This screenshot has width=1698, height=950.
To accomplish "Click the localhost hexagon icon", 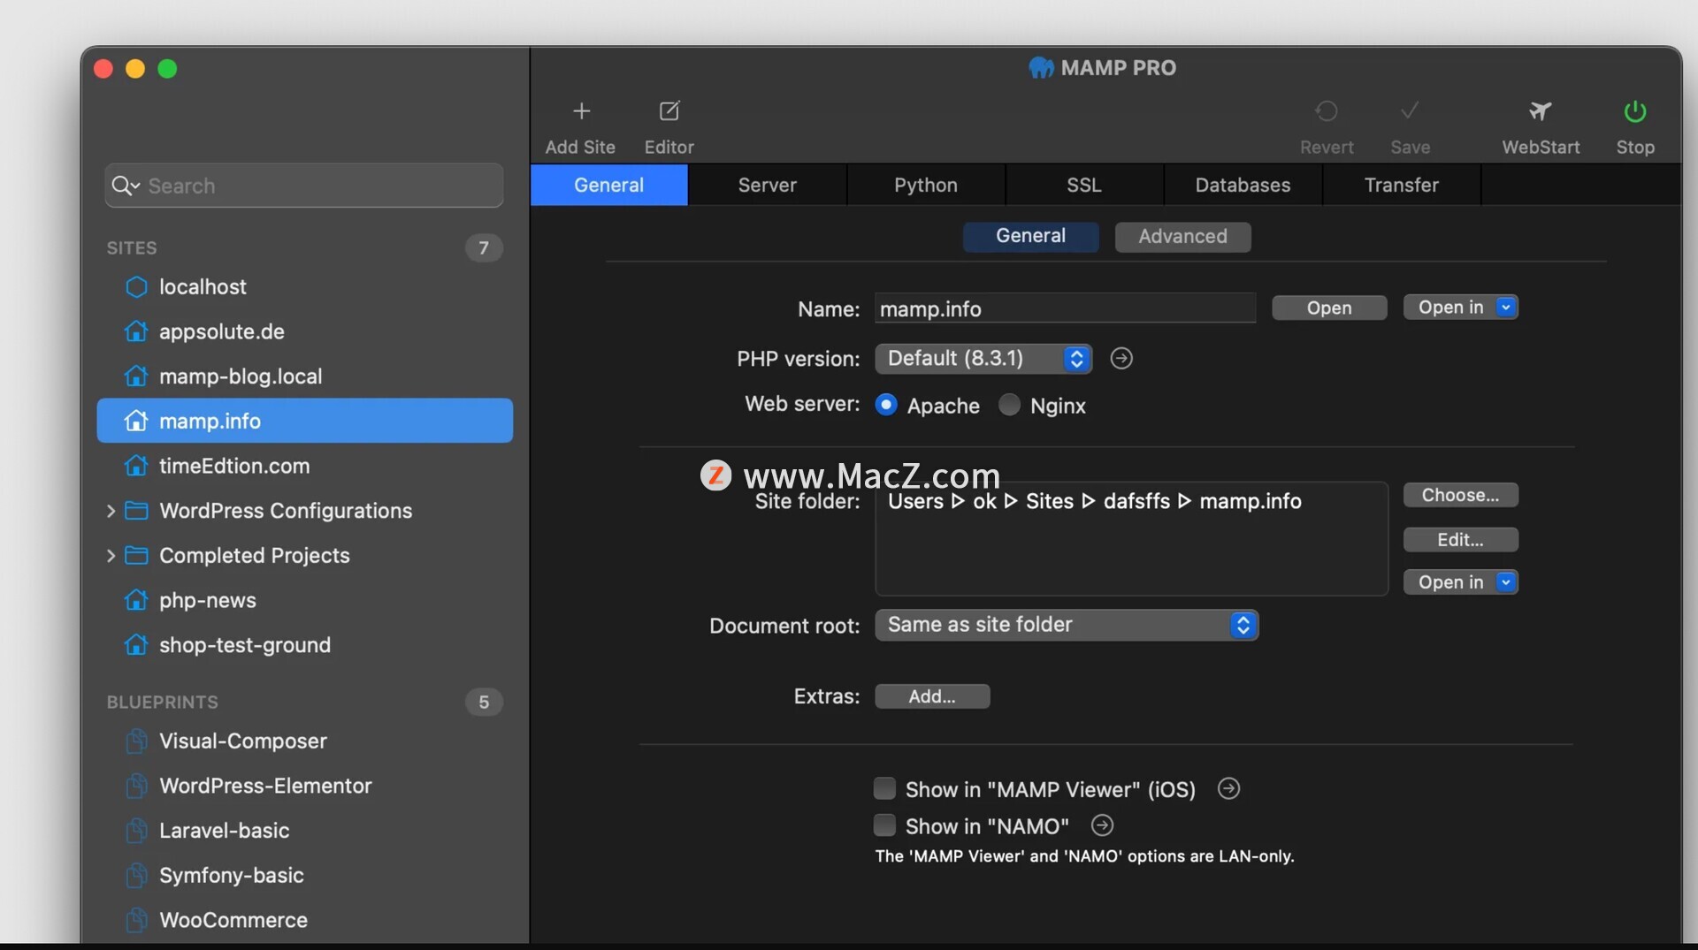I will 136,287.
